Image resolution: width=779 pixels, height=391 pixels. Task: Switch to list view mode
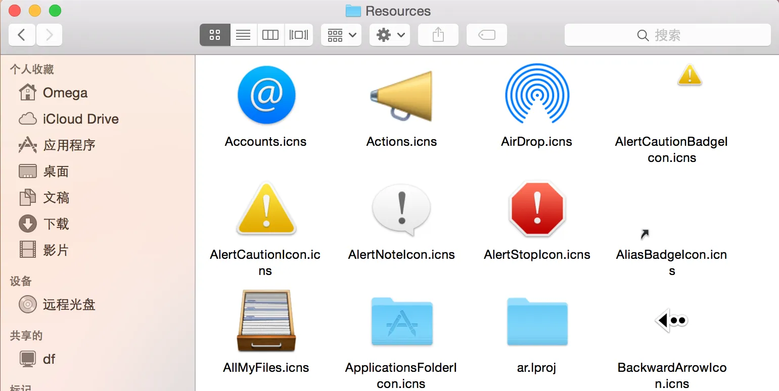click(x=243, y=35)
